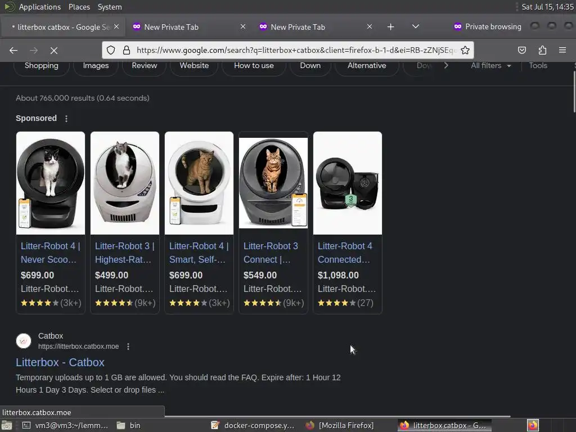The image size is (576, 432).
Task: Click the show desktop icon in the bottom panel
Action: click(x=7, y=425)
